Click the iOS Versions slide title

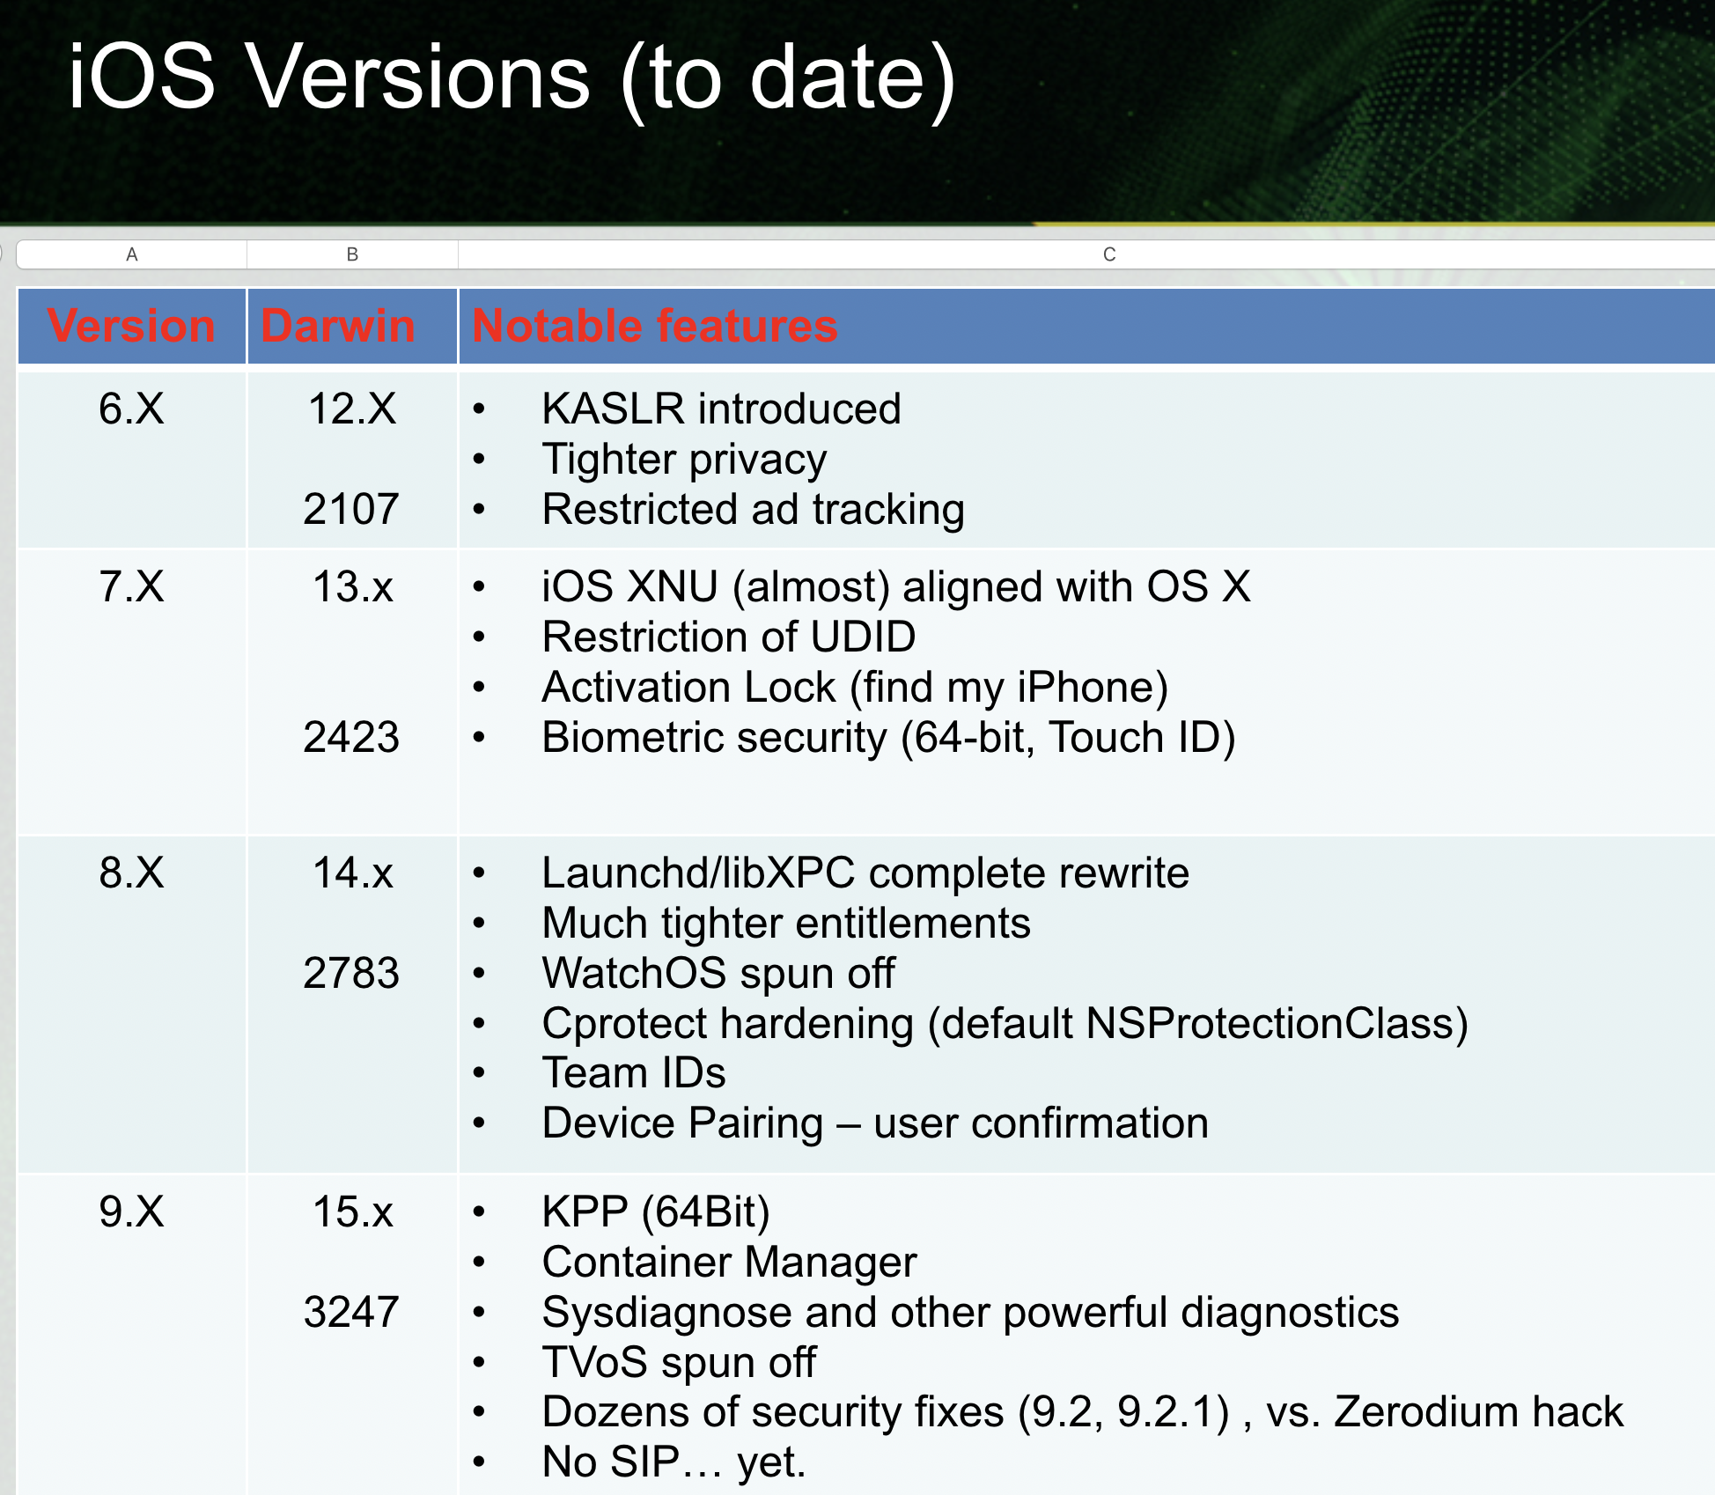tap(512, 77)
